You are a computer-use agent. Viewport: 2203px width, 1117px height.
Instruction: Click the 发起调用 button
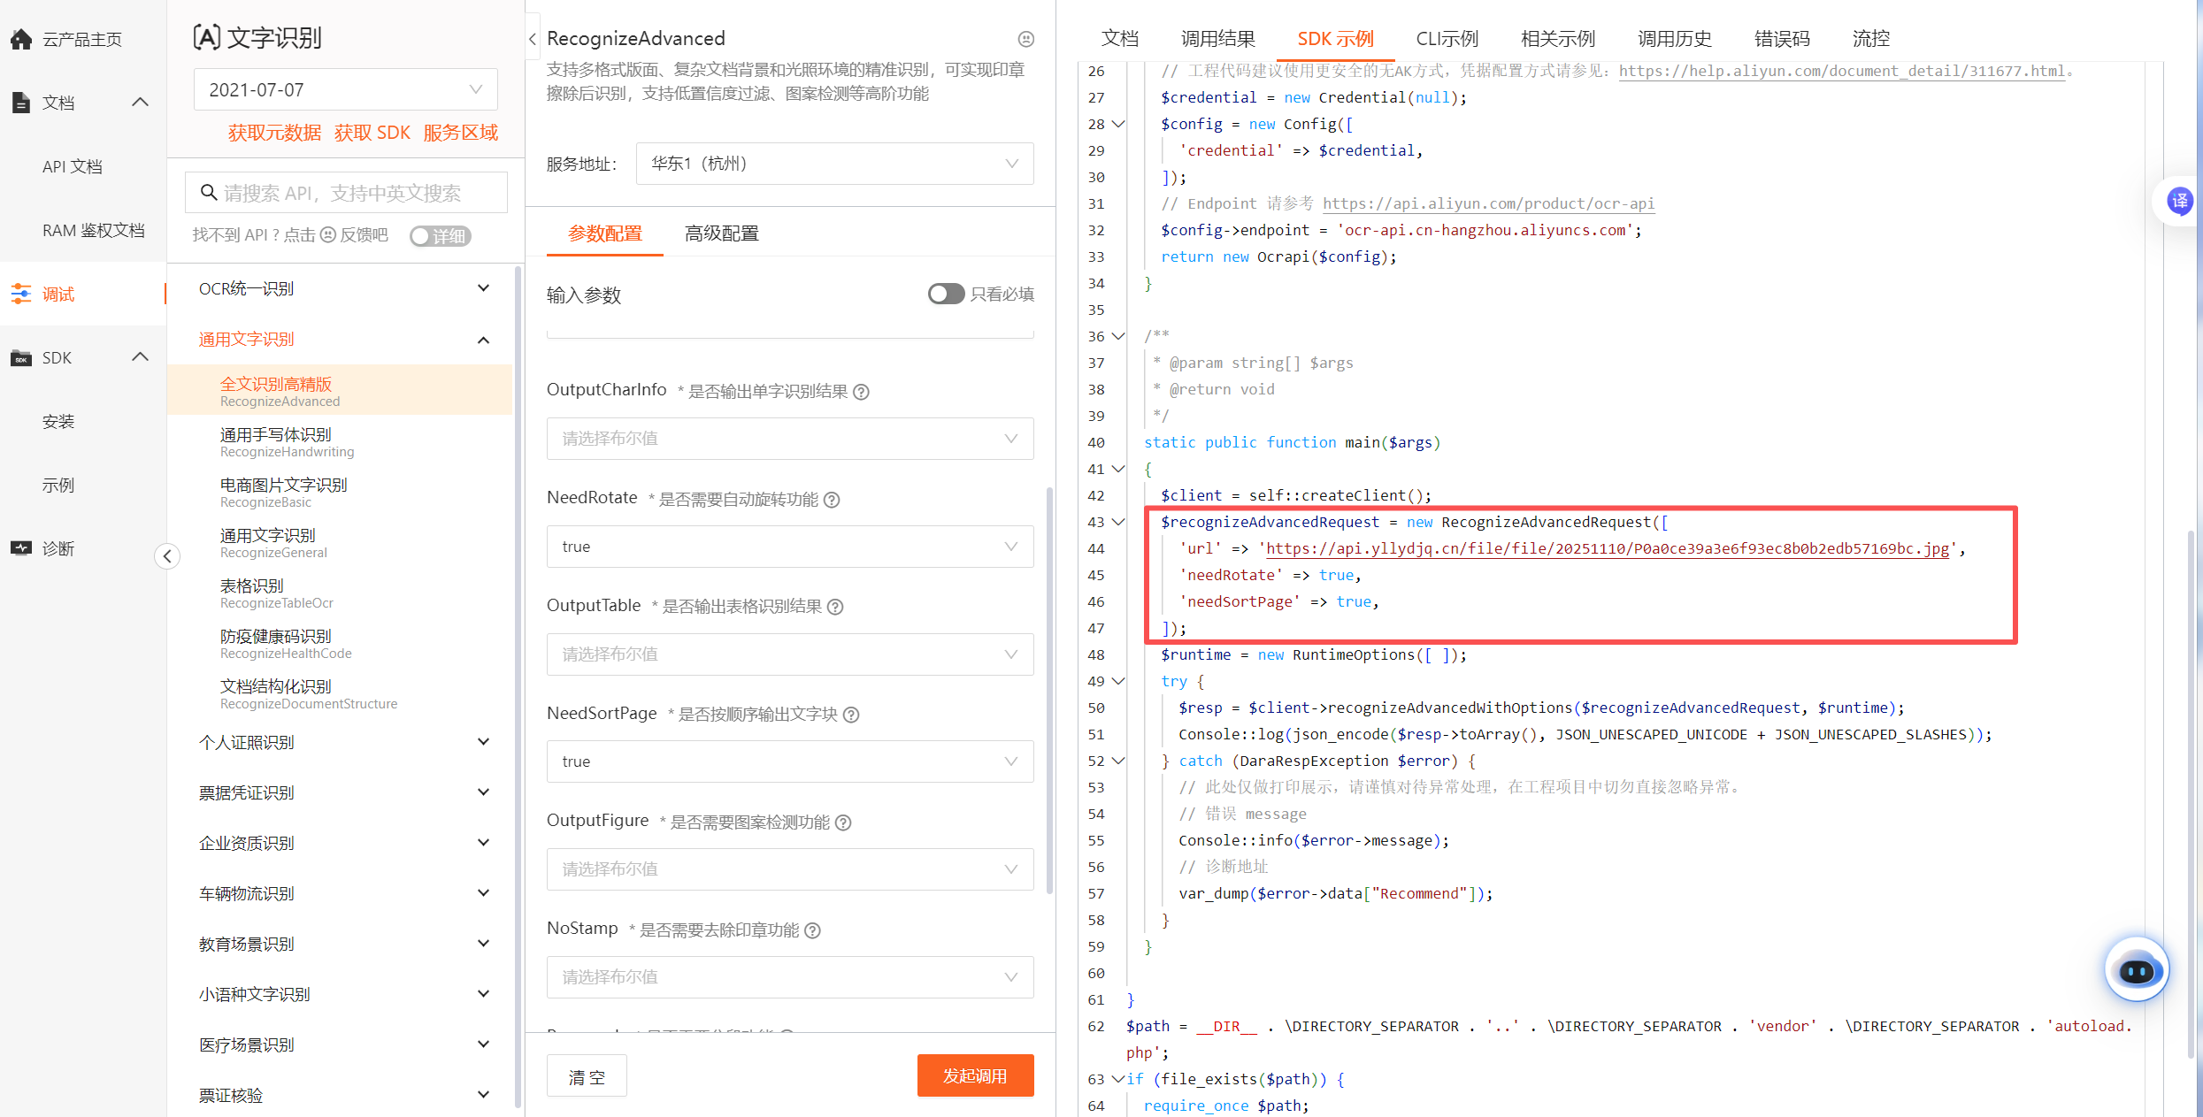pos(975,1075)
